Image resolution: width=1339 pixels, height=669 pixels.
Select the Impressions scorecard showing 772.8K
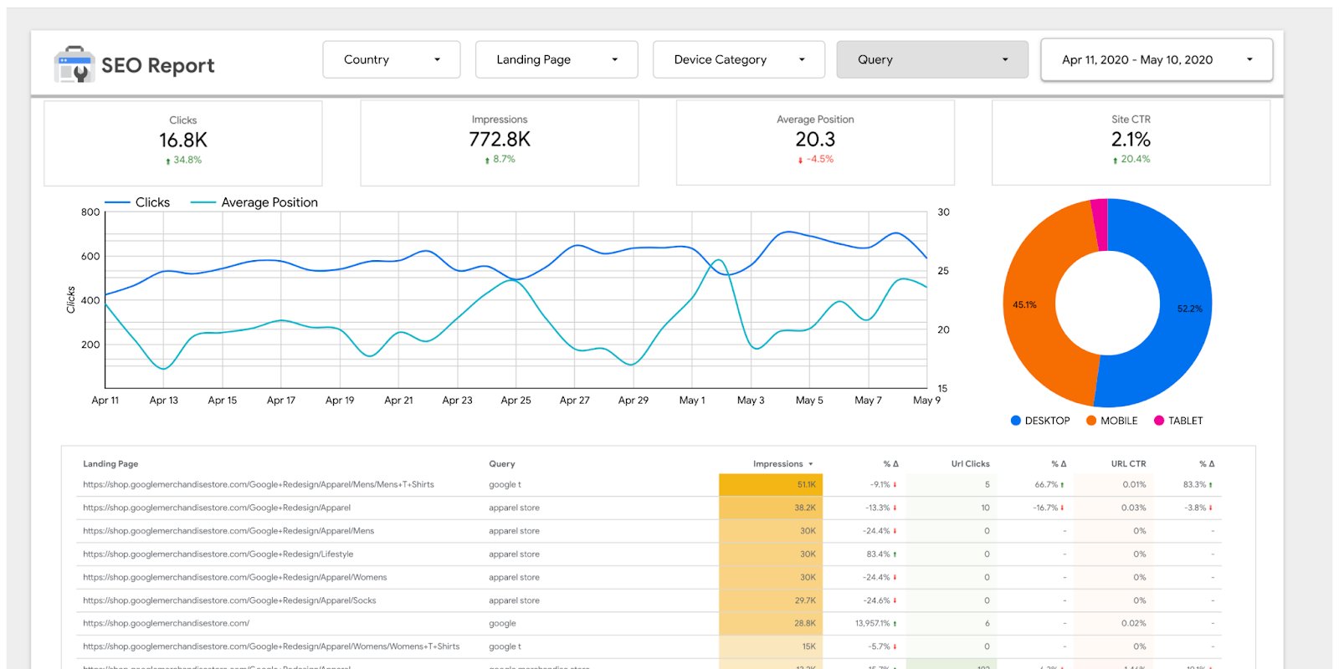(x=500, y=143)
